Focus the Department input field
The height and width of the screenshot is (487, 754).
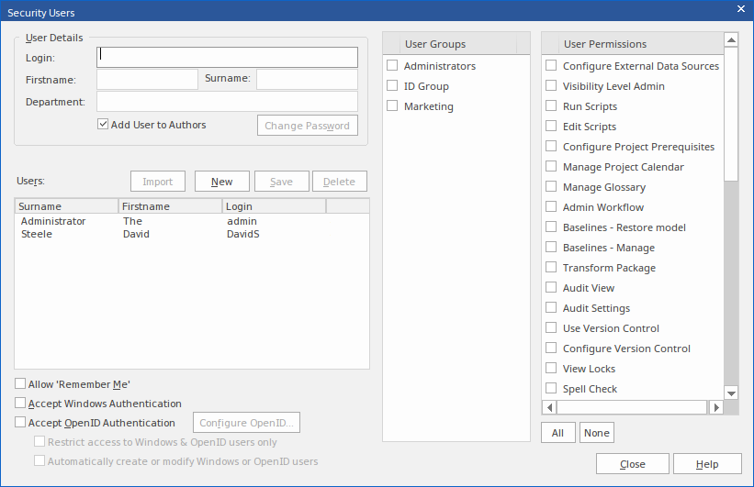[227, 102]
